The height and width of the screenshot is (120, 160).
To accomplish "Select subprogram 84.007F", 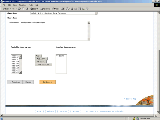I will 15,59.
